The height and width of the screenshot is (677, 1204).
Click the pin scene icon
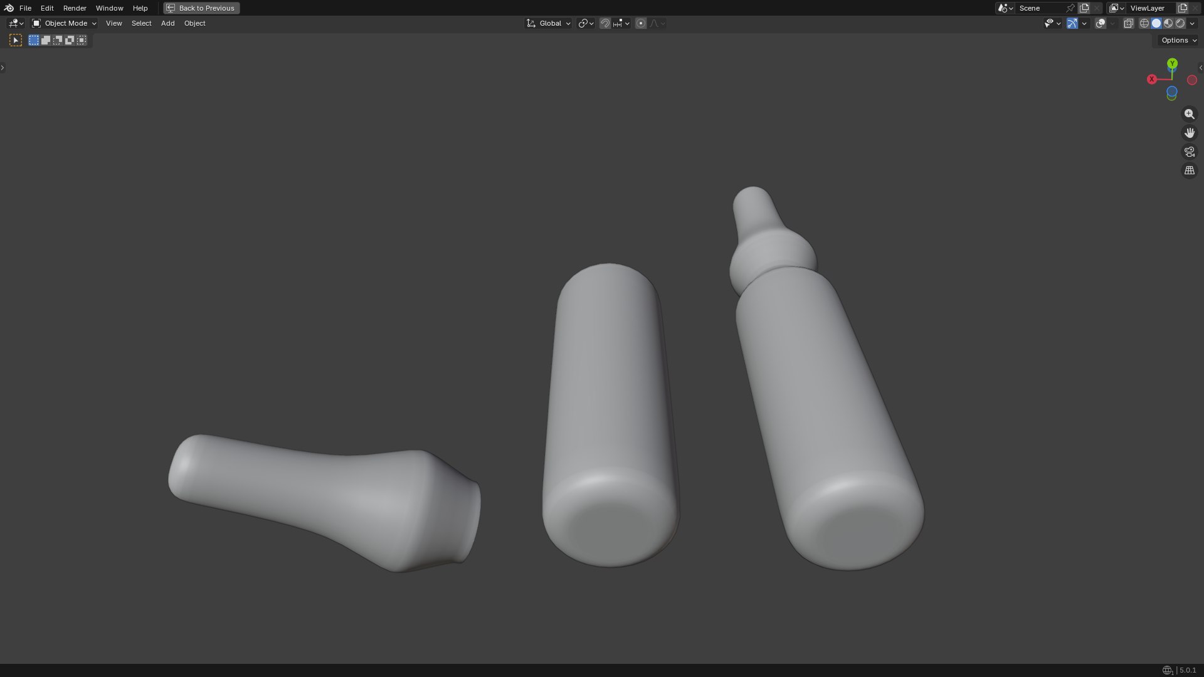point(1070,8)
